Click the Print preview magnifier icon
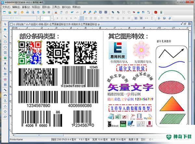Screen dimensions: 195x144 [x=33, y=12]
